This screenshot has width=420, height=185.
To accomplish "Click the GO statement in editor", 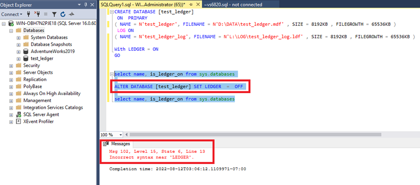I will pos(118,55).
